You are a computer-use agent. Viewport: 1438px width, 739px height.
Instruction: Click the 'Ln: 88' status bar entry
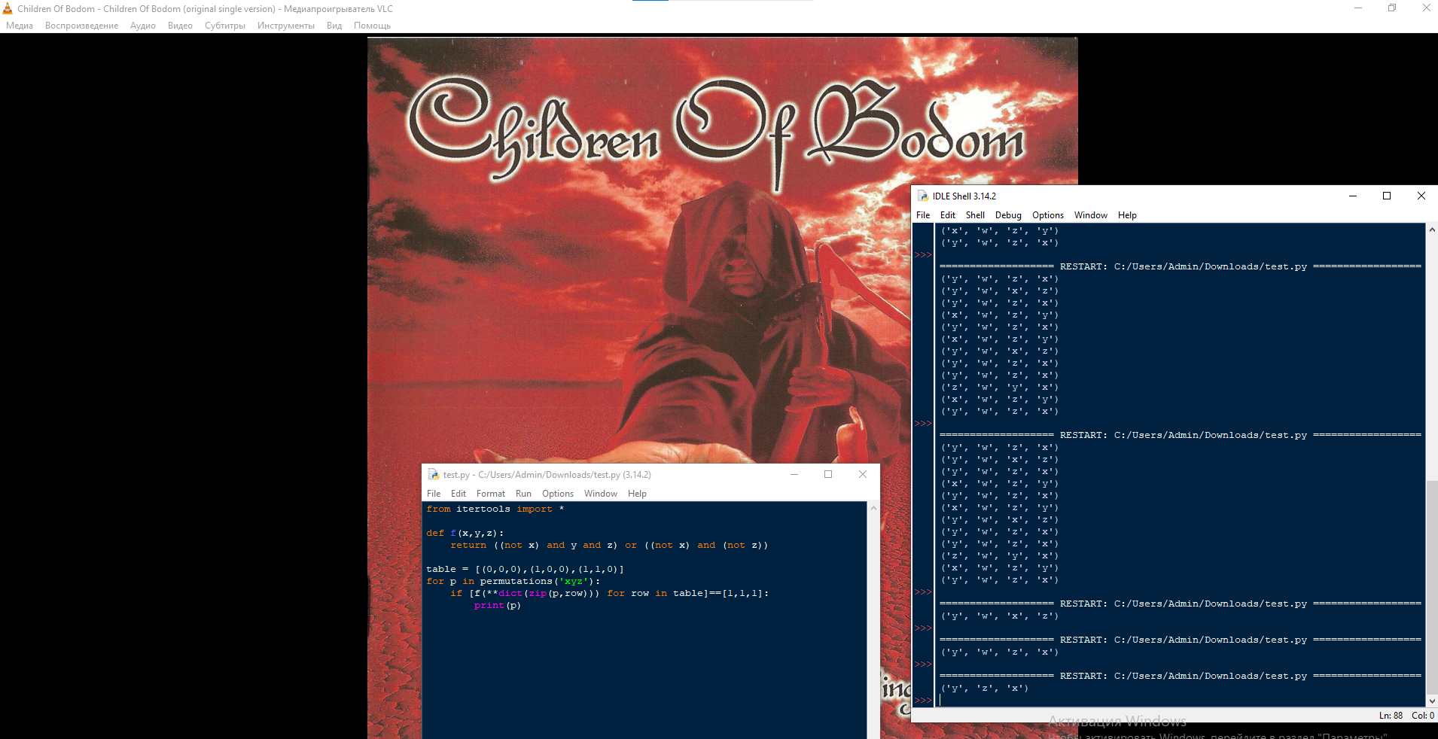[x=1391, y=716]
